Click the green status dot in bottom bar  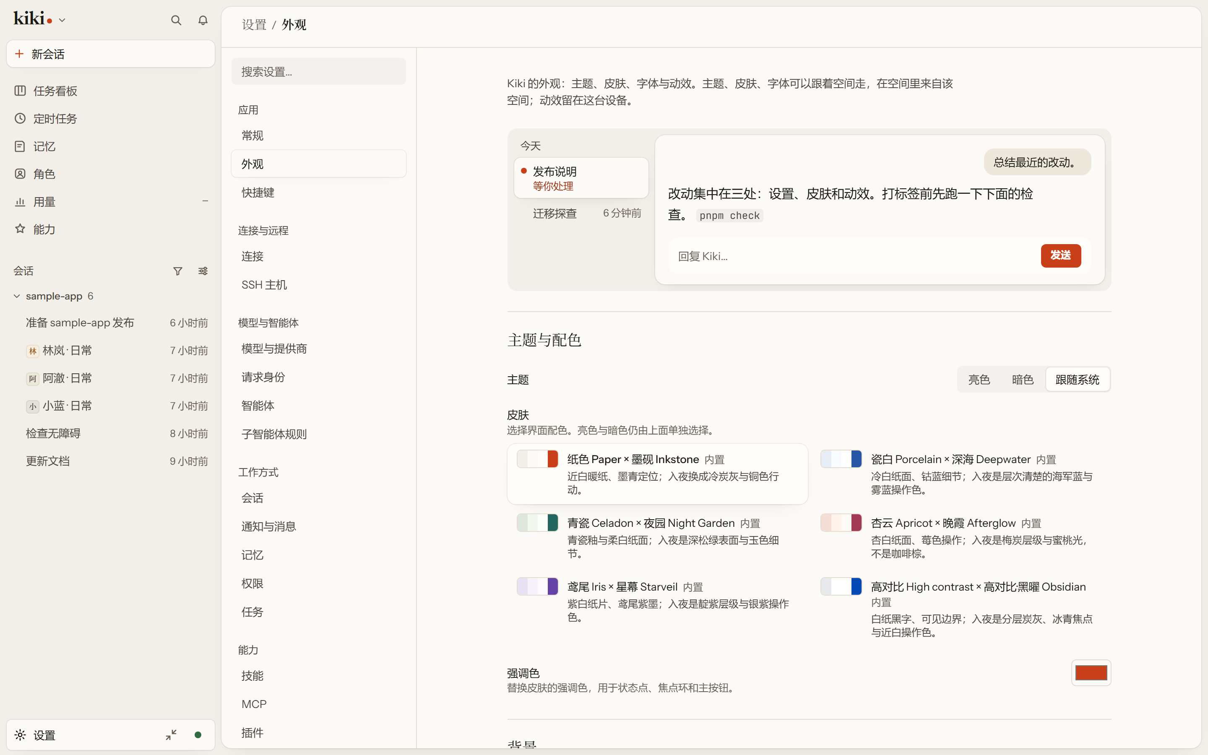pyautogui.click(x=198, y=735)
